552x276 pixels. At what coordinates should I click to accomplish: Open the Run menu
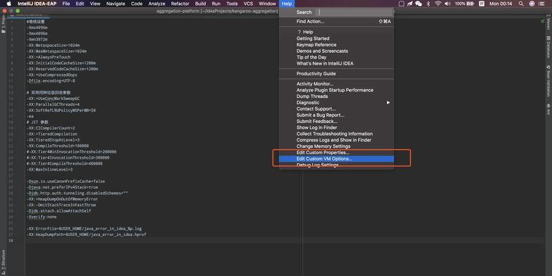[216, 3]
